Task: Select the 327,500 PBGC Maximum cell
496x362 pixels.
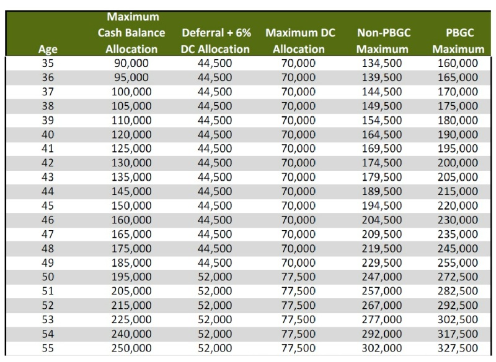Action: pos(458,348)
